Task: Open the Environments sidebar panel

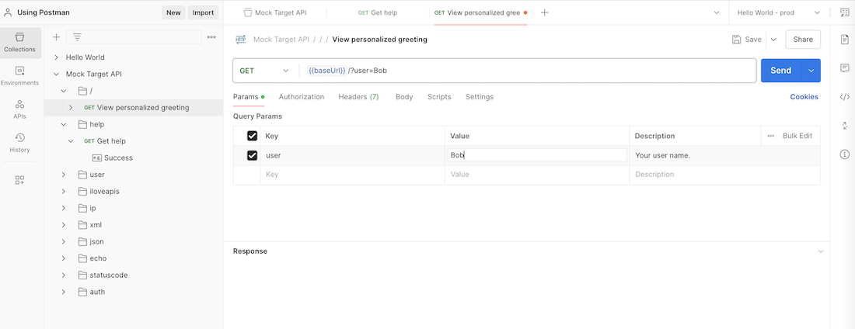Action: tap(19, 75)
